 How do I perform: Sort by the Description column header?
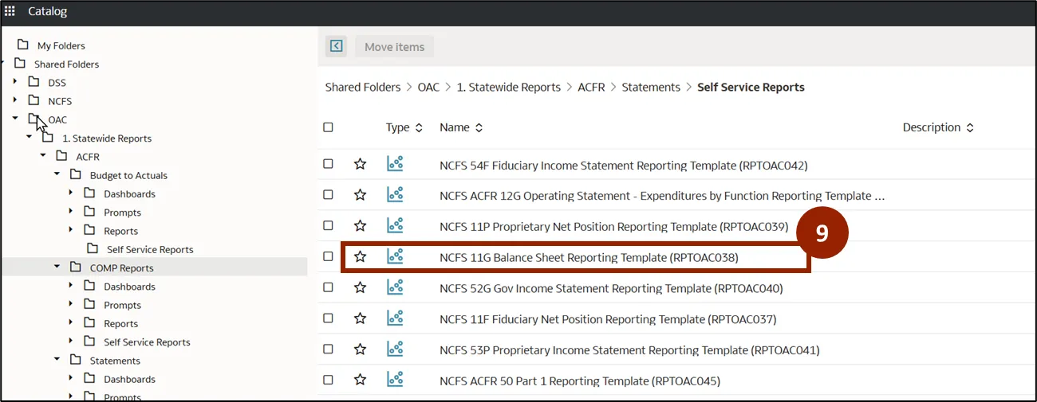point(938,127)
